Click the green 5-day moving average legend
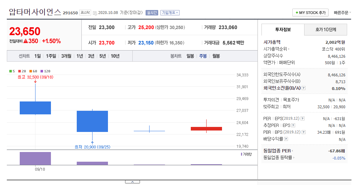Image resolution: width=359 pixels, height=185 pixels. click(12, 71)
